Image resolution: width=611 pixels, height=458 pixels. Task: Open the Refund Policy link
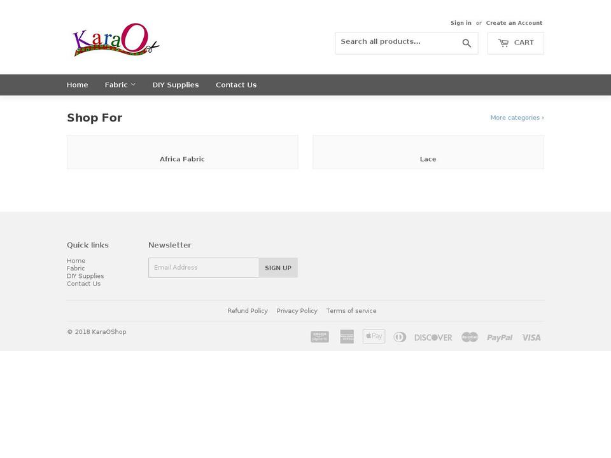tap(248, 311)
